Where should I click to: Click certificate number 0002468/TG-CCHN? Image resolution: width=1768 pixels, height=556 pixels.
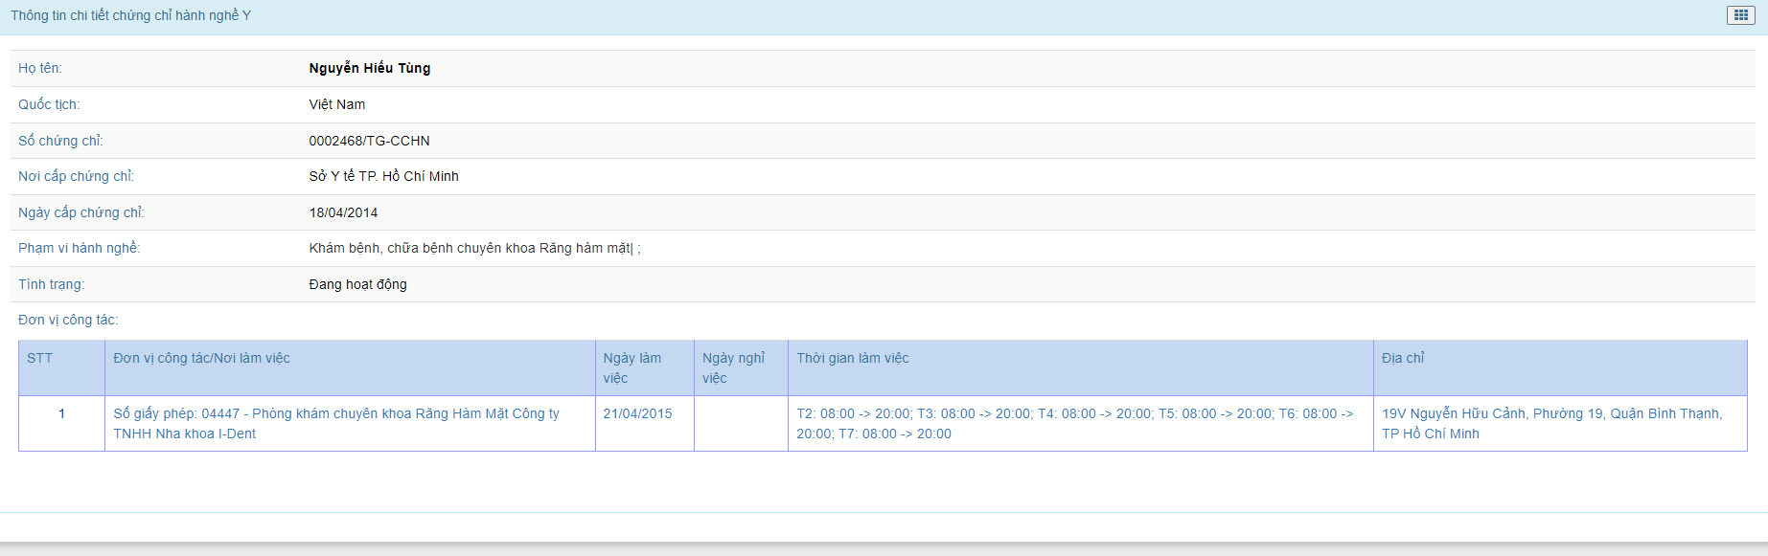[x=369, y=141]
